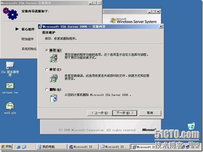The image size is (203, 152).
Task: Close the ISA Server 2006 setup wizard dialog
Action: (161, 26)
